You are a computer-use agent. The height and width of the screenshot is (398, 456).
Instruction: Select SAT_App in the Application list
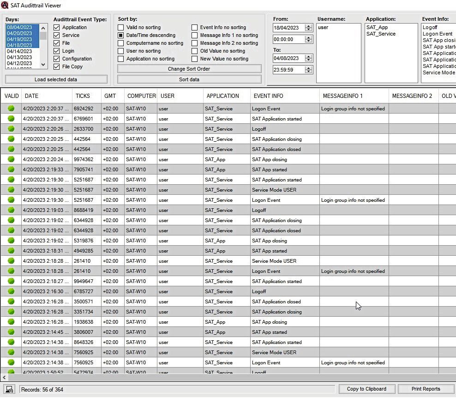point(376,27)
